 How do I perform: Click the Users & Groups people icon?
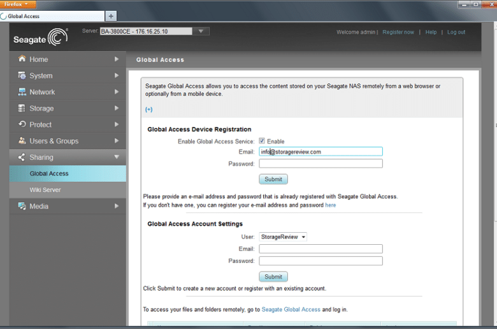pyautogui.click(x=22, y=140)
